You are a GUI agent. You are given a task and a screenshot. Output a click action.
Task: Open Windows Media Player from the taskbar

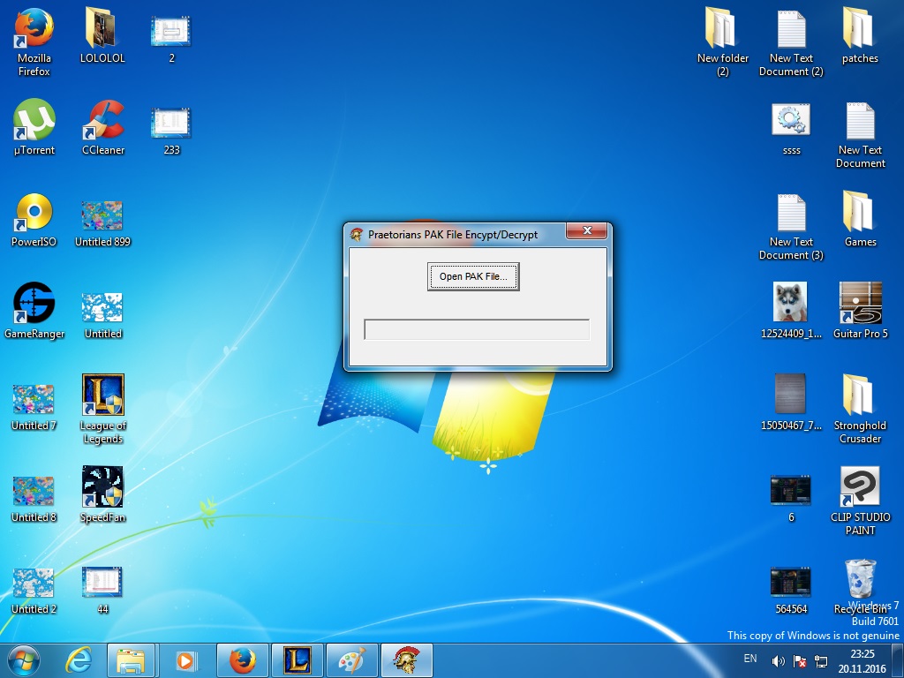(185, 660)
